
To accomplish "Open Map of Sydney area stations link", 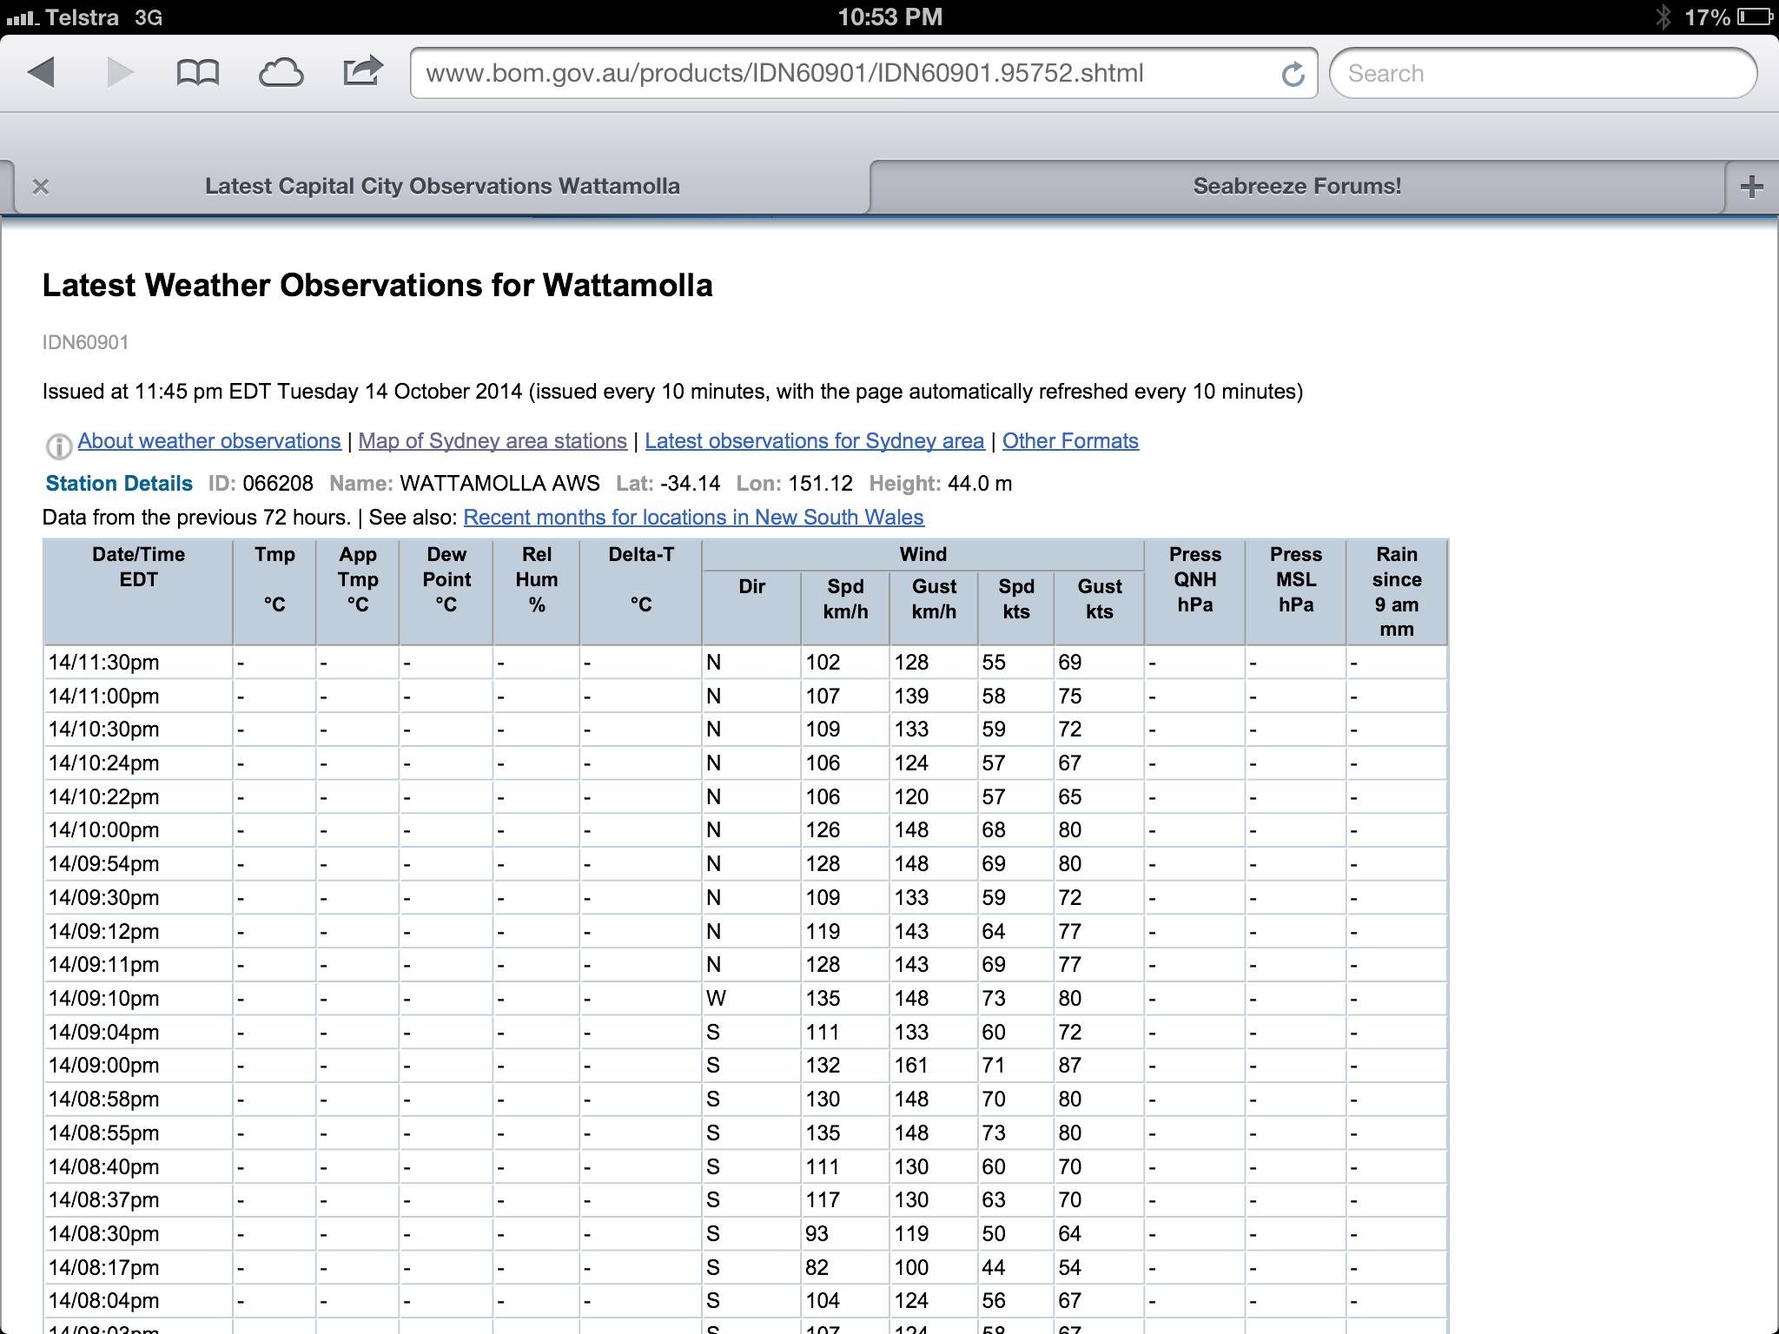I will (493, 441).
